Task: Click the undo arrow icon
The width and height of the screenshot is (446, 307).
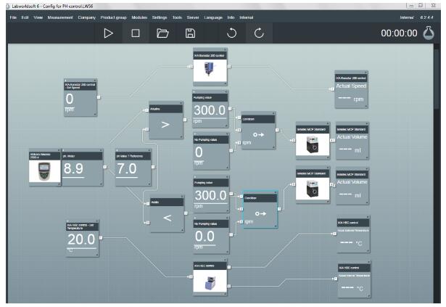Action: pyautogui.click(x=232, y=33)
